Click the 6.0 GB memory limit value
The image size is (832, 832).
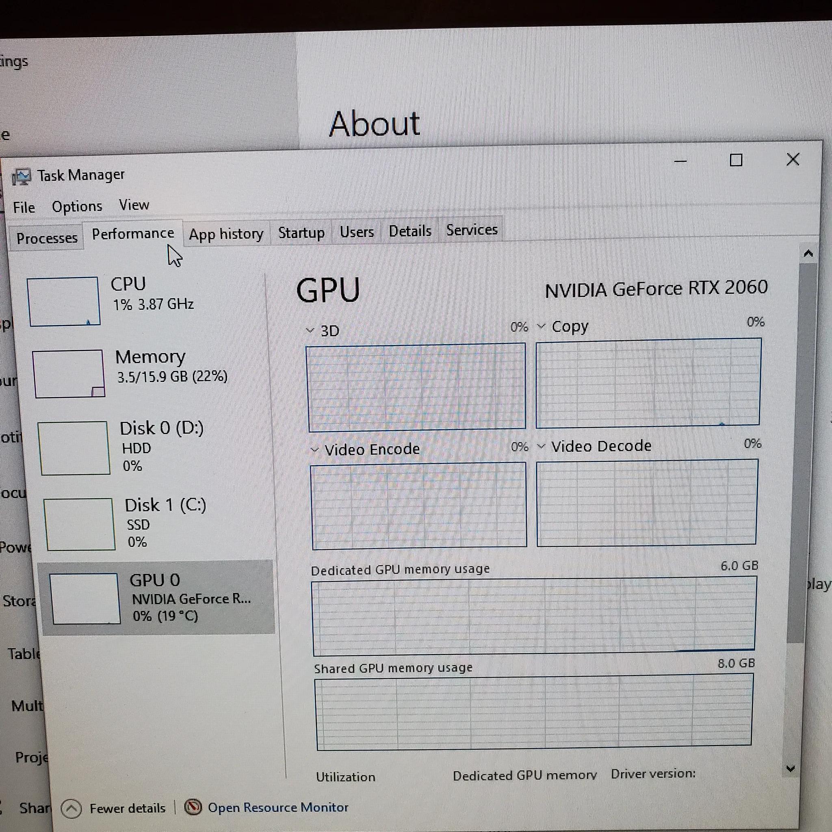(x=739, y=565)
